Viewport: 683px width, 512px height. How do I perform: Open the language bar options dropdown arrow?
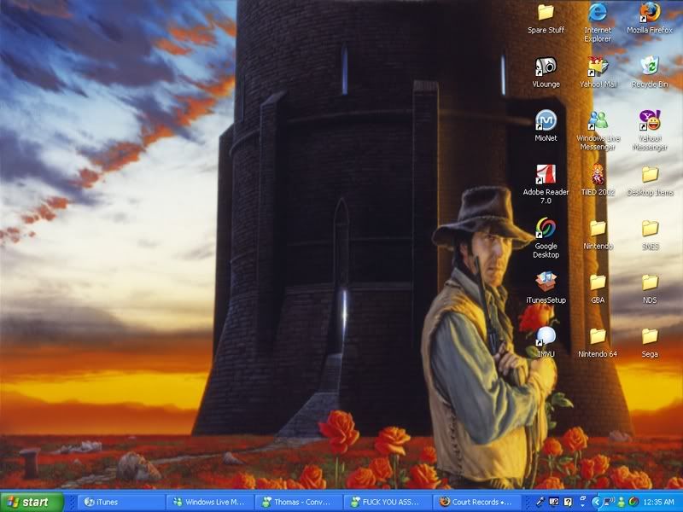583,505
